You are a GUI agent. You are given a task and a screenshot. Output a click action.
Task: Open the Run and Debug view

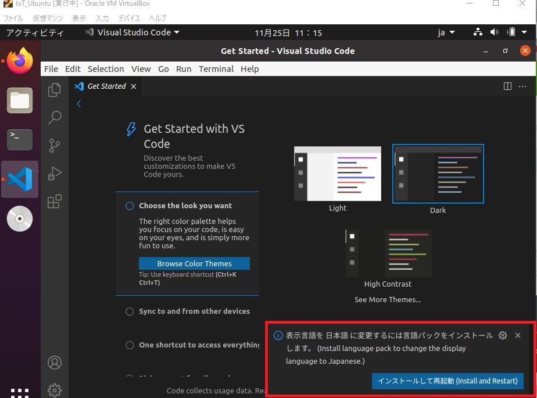55,173
